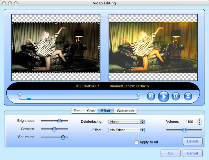
Task: Confirm edits with the OK button
Action: (170, 153)
